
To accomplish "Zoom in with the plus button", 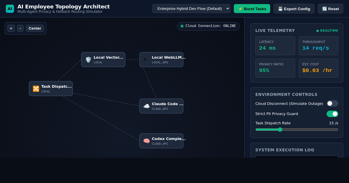I will [x=11, y=28].
